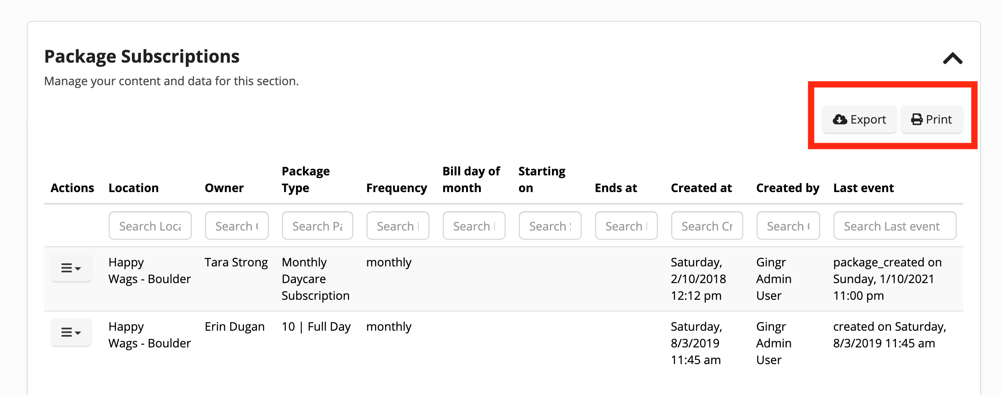Sort by the Created by column header

(x=788, y=188)
